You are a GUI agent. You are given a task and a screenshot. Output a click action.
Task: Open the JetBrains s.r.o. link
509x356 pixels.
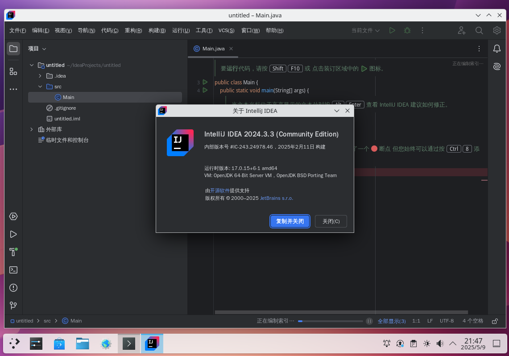[x=277, y=198]
